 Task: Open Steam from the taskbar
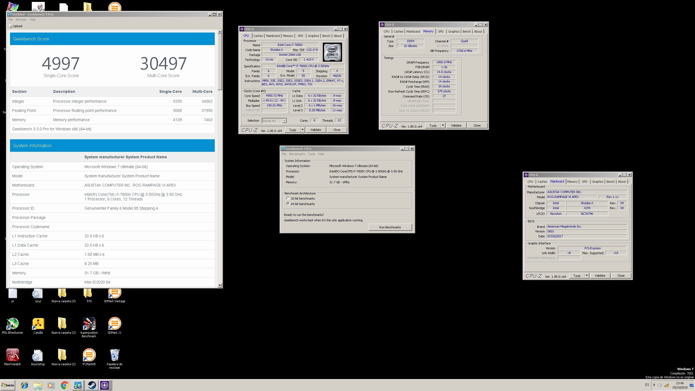[x=91, y=385]
